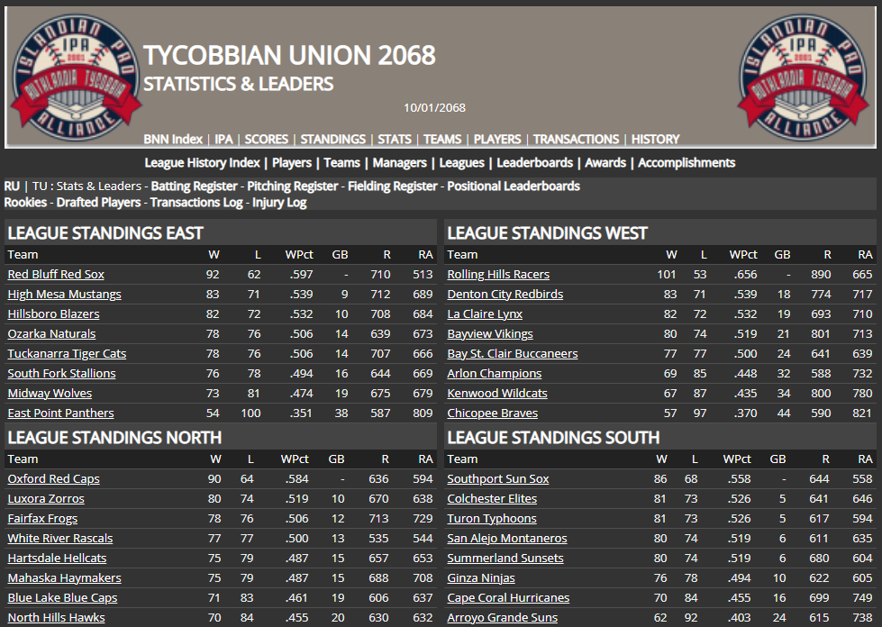Switch to RU league link
Viewport: 882px width, 627px height.
coord(12,186)
